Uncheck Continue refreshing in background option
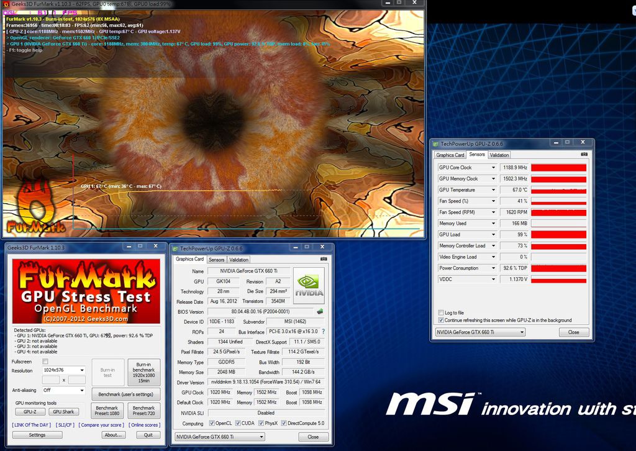This screenshot has width=636, height=451. point(441,320)
